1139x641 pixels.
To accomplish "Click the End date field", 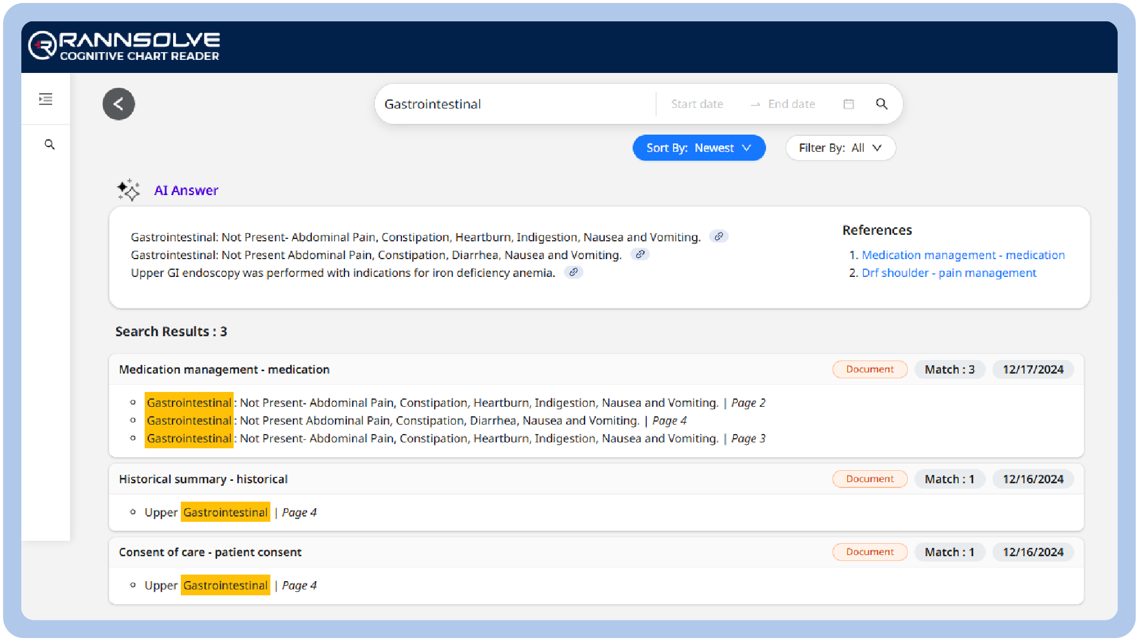I will [x=792, y=104].
